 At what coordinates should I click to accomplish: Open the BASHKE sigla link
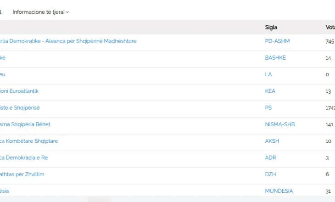click(275, 58)
